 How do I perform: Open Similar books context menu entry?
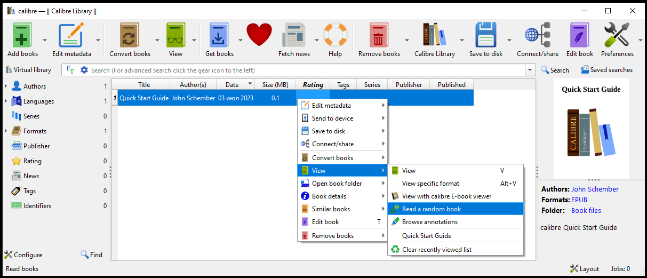tap(342, 209)
